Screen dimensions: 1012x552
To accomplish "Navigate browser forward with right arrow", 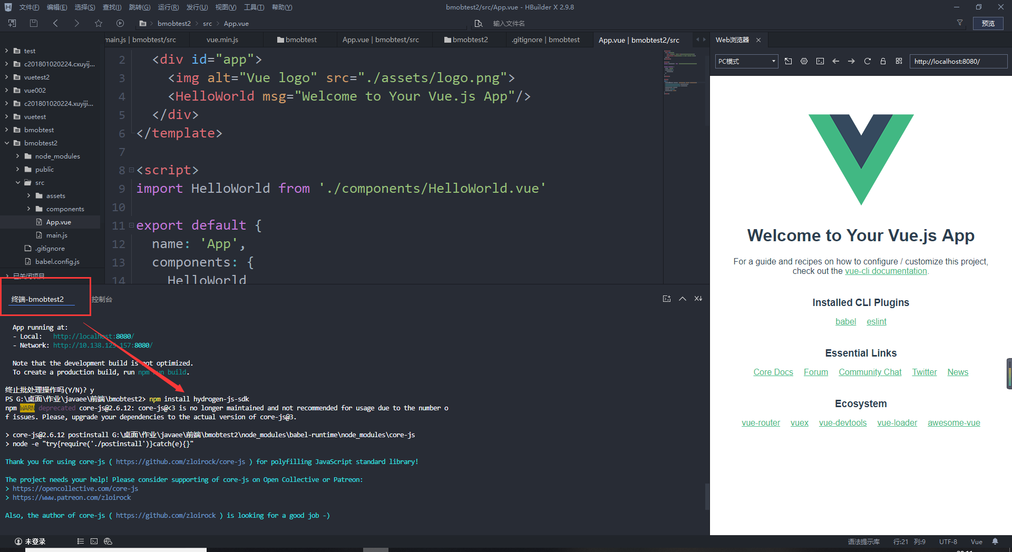I will click(852, 61).
